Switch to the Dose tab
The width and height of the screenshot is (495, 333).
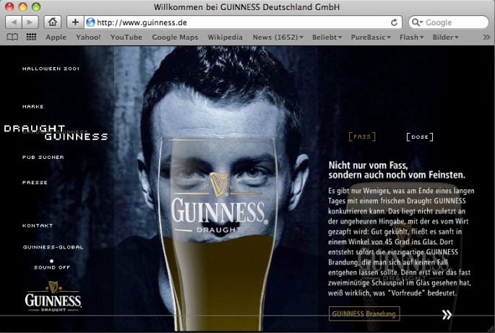(x=420, y=137)
